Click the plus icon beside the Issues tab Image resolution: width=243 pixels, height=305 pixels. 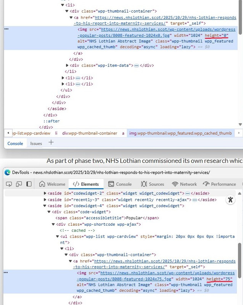[x=51, y=142]
